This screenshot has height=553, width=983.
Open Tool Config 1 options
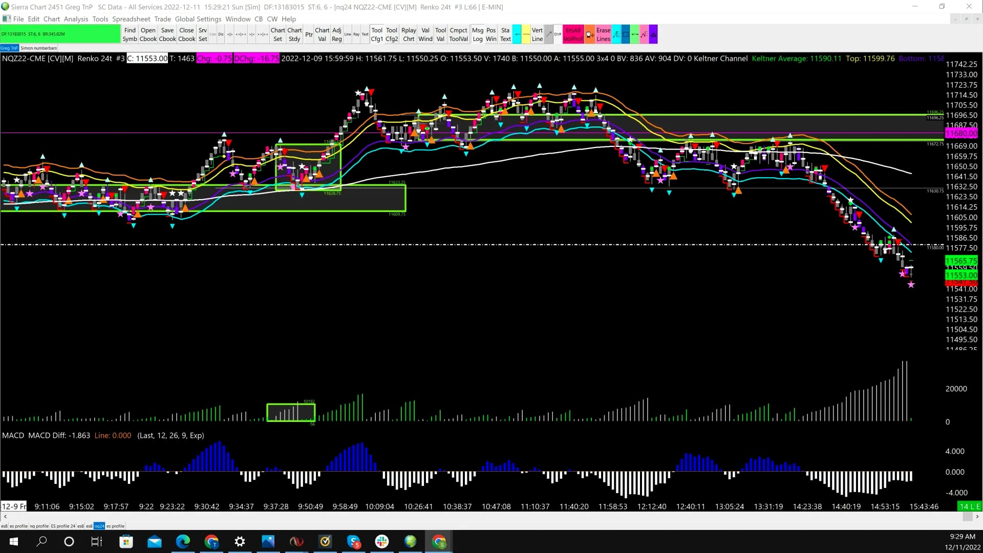(377, 34)
